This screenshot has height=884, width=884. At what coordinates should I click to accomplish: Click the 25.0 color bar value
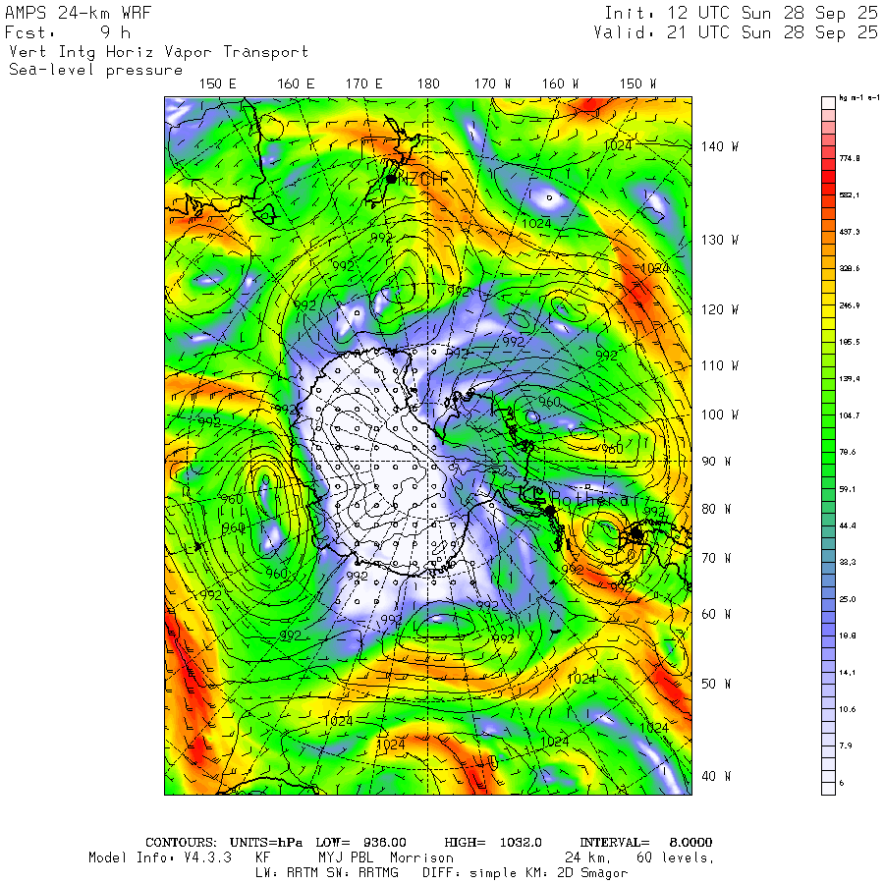pos(848,599)
